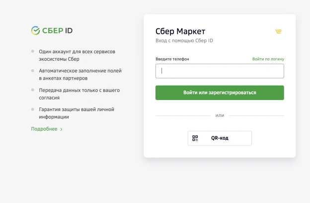
Task: Click the bullet dot before Гарантия защиты
Action: 33,109
